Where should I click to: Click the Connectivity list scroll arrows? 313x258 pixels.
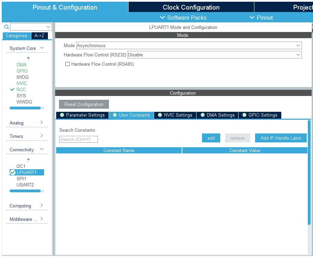(x=28, y=160)
